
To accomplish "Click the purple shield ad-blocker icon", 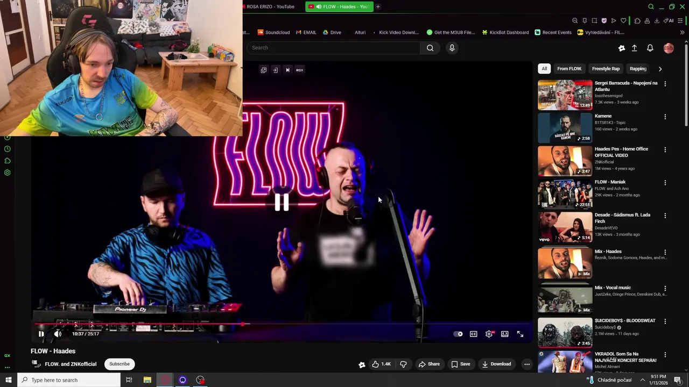I will (604, 20).
